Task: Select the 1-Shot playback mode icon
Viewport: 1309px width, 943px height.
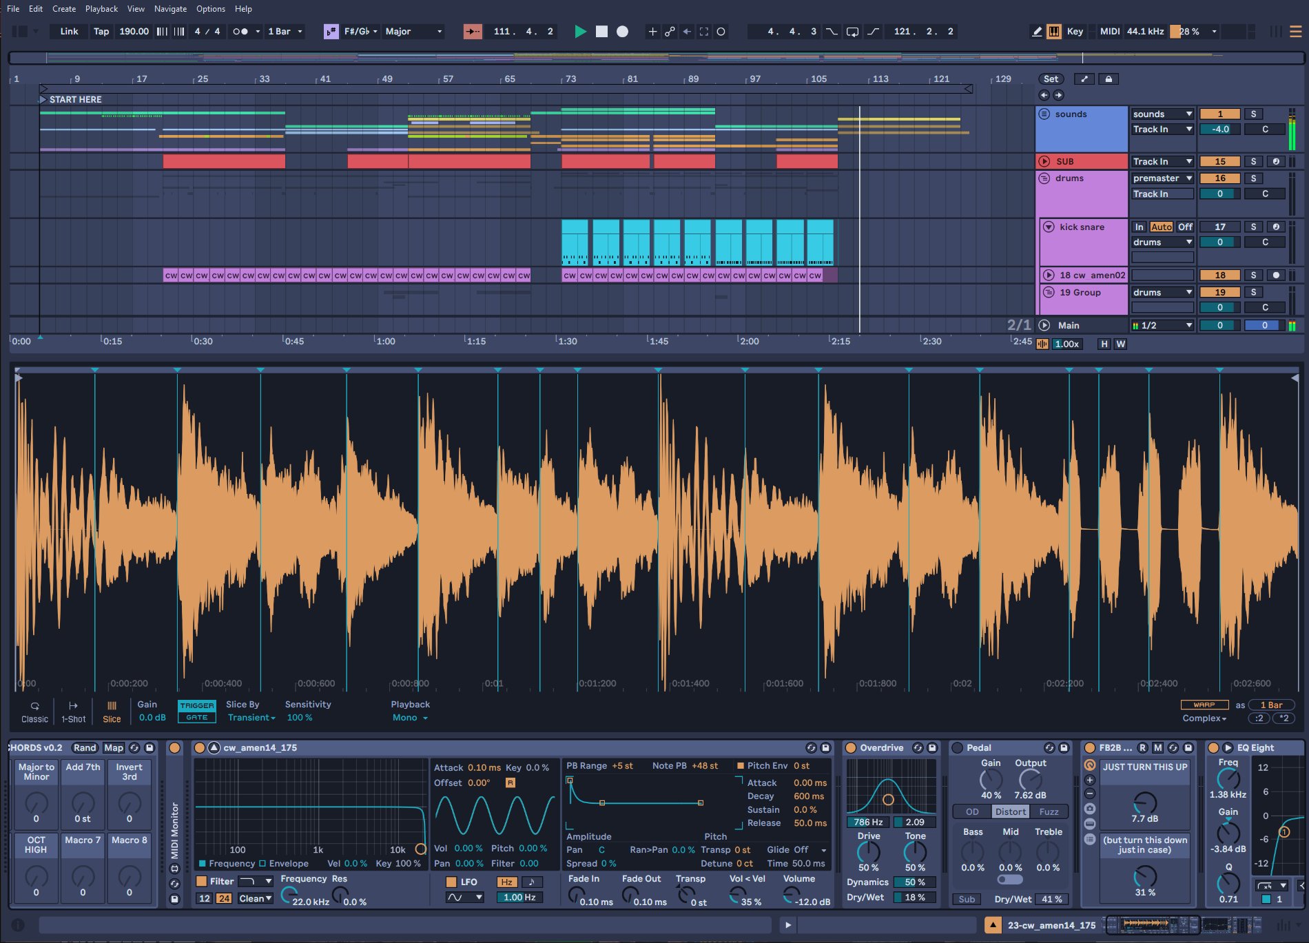Action: click(x=73, y=708)
